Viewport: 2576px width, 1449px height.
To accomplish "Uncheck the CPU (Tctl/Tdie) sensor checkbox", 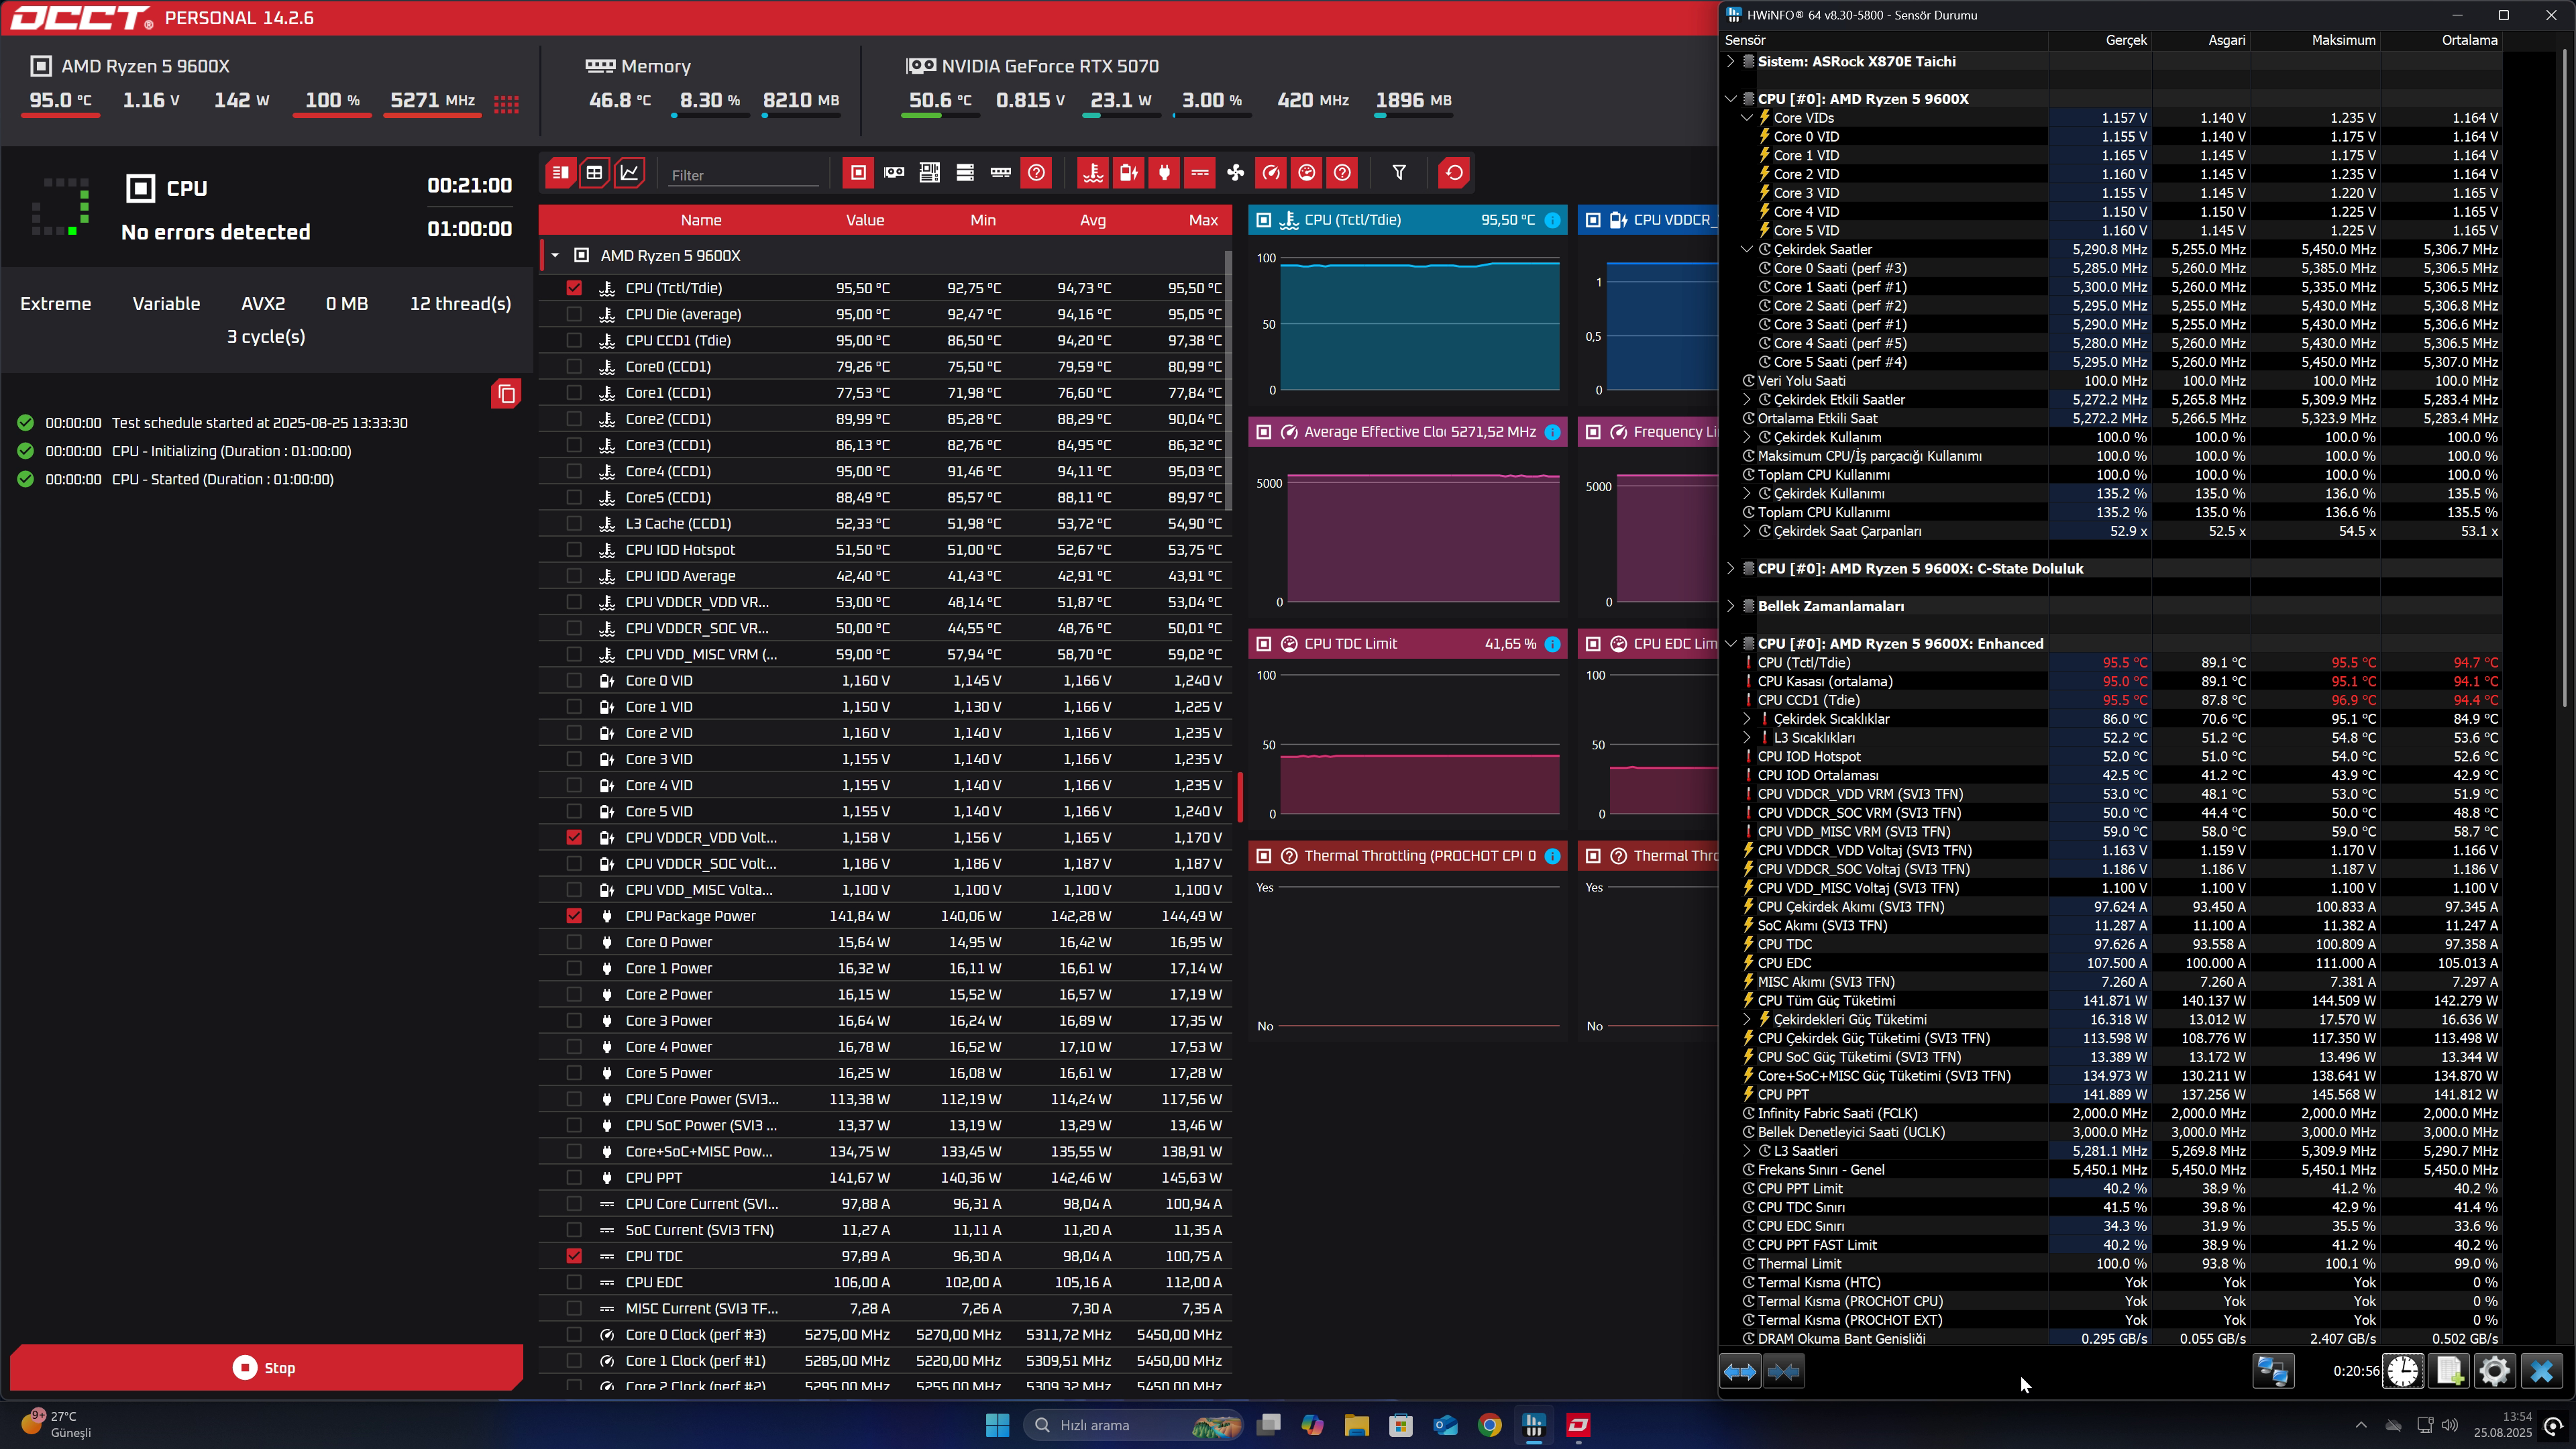I will coord(574,288).
